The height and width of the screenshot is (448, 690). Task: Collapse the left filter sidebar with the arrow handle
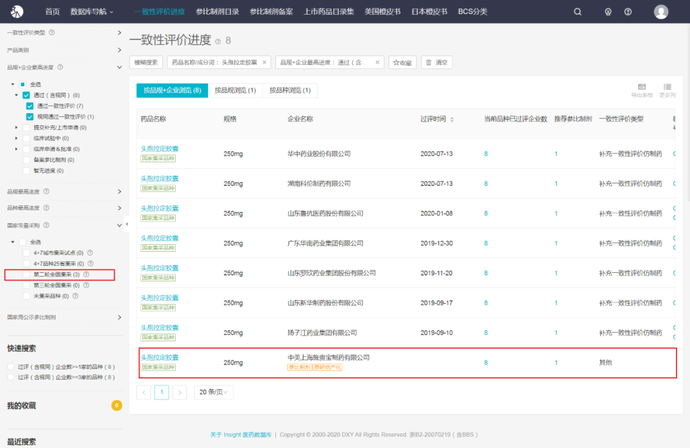(x=126, y=224)
